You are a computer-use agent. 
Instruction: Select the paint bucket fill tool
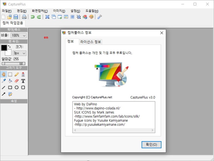pyautogui.click(x=10, y=81)
